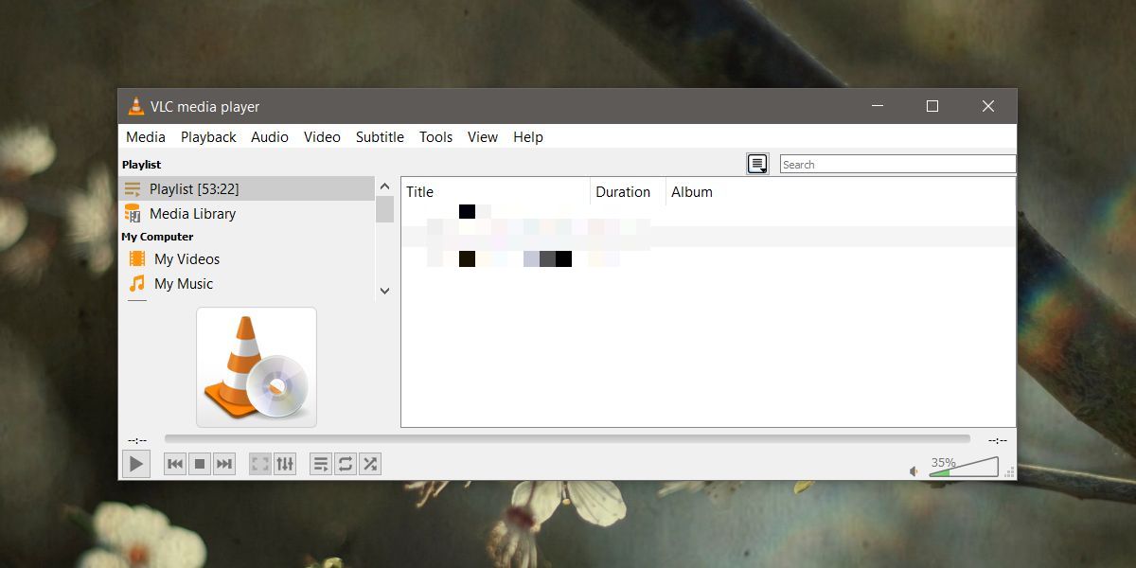Click the scroll-down chevron in the sidebar
This screenshot has width=1136, height=568.
(x=384, y=291)
